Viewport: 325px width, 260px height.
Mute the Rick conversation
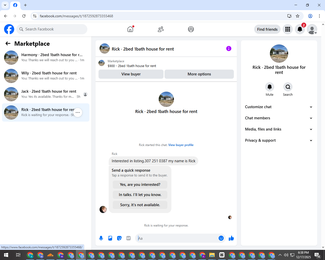(x=270, y=87)
